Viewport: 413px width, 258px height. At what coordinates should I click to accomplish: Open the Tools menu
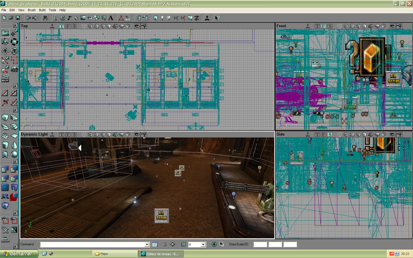click(x=52, y=10)
